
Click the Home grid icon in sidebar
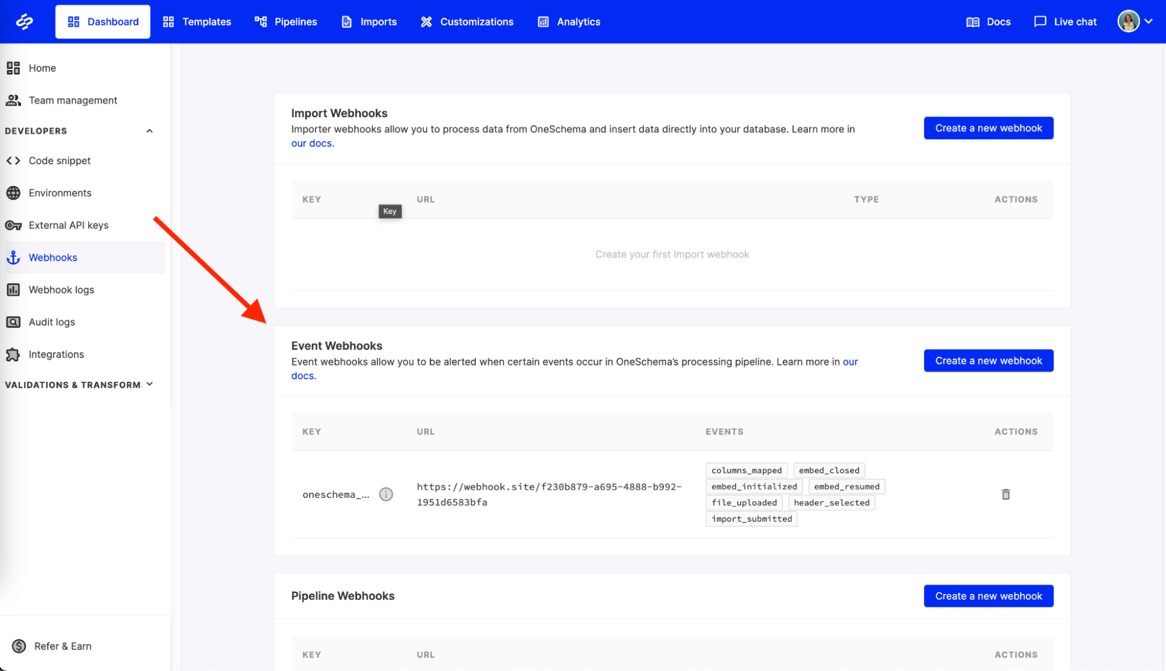click(x=13, y=68)
